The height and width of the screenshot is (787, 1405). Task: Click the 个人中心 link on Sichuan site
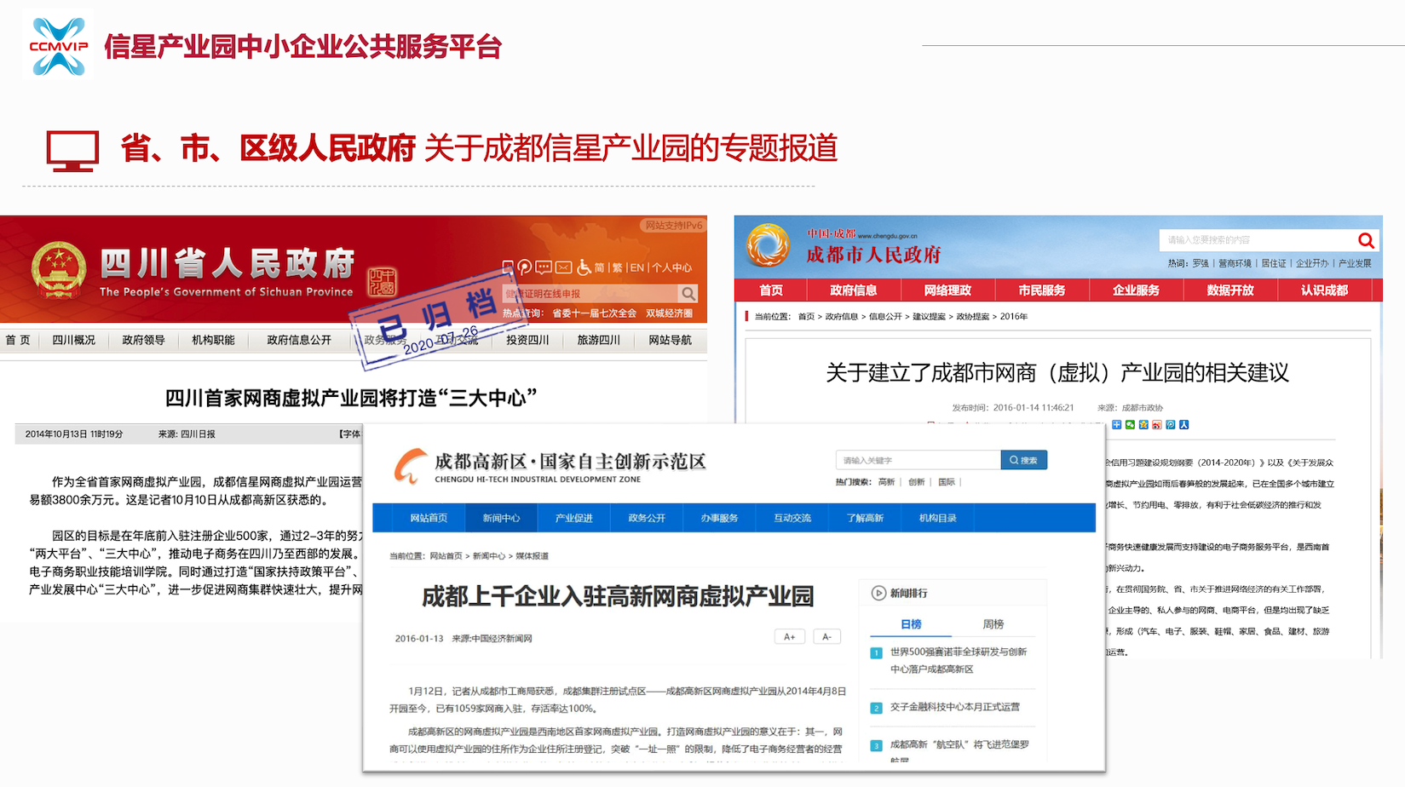[x=672, y=267]
